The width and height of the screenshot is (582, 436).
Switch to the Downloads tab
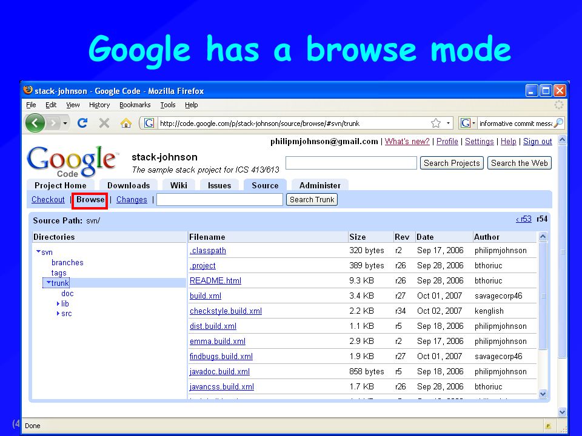click(x=129, y=185)
